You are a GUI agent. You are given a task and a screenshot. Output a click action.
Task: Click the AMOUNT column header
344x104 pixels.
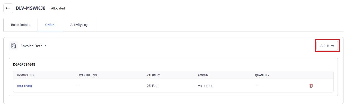pyautogui.click(x=204, y=75)
